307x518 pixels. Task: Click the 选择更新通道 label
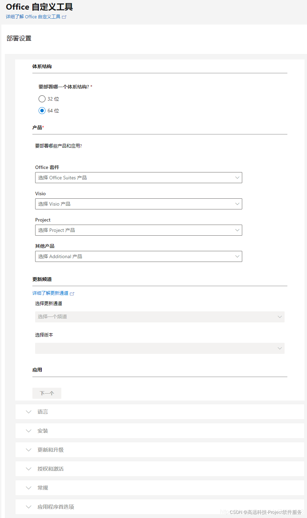[x=49, y=303]
